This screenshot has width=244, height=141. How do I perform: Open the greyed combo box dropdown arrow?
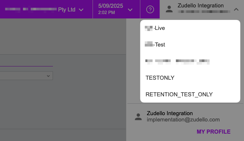click(48, 76)
